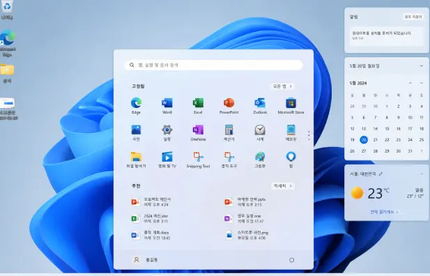Open All apps (모든 앱) list
Image resolution: width=430 pixels, height=276 pixels.
[x=282, y=86]
